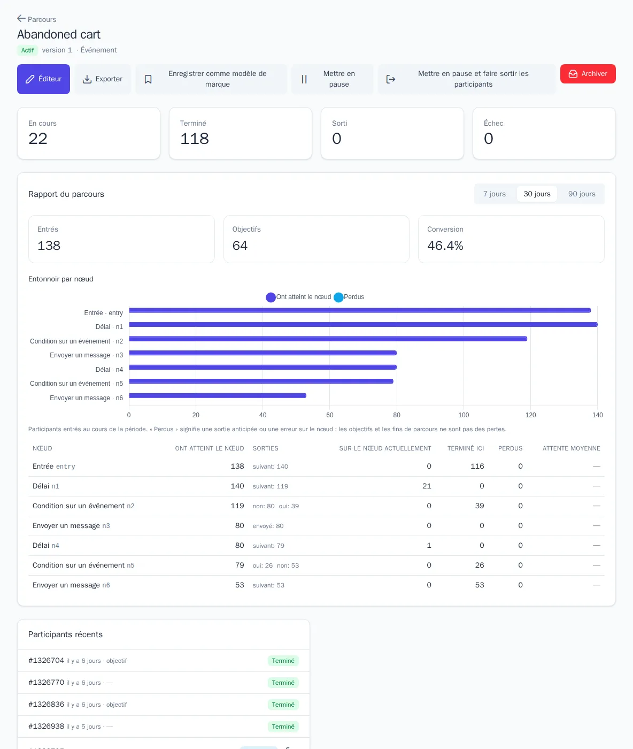The image size is (633, 749).
Task: Pause and exit participants button text
Action: (473, 79)
